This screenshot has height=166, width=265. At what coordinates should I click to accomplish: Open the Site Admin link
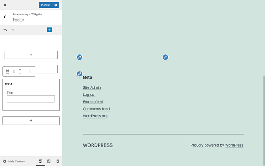92,87
